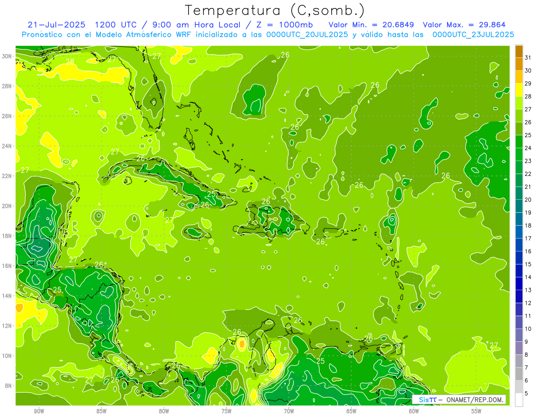This screenshot has width=540, height=417.
Task: Click the "20N" latitude axis label
Action: (7, 206)
